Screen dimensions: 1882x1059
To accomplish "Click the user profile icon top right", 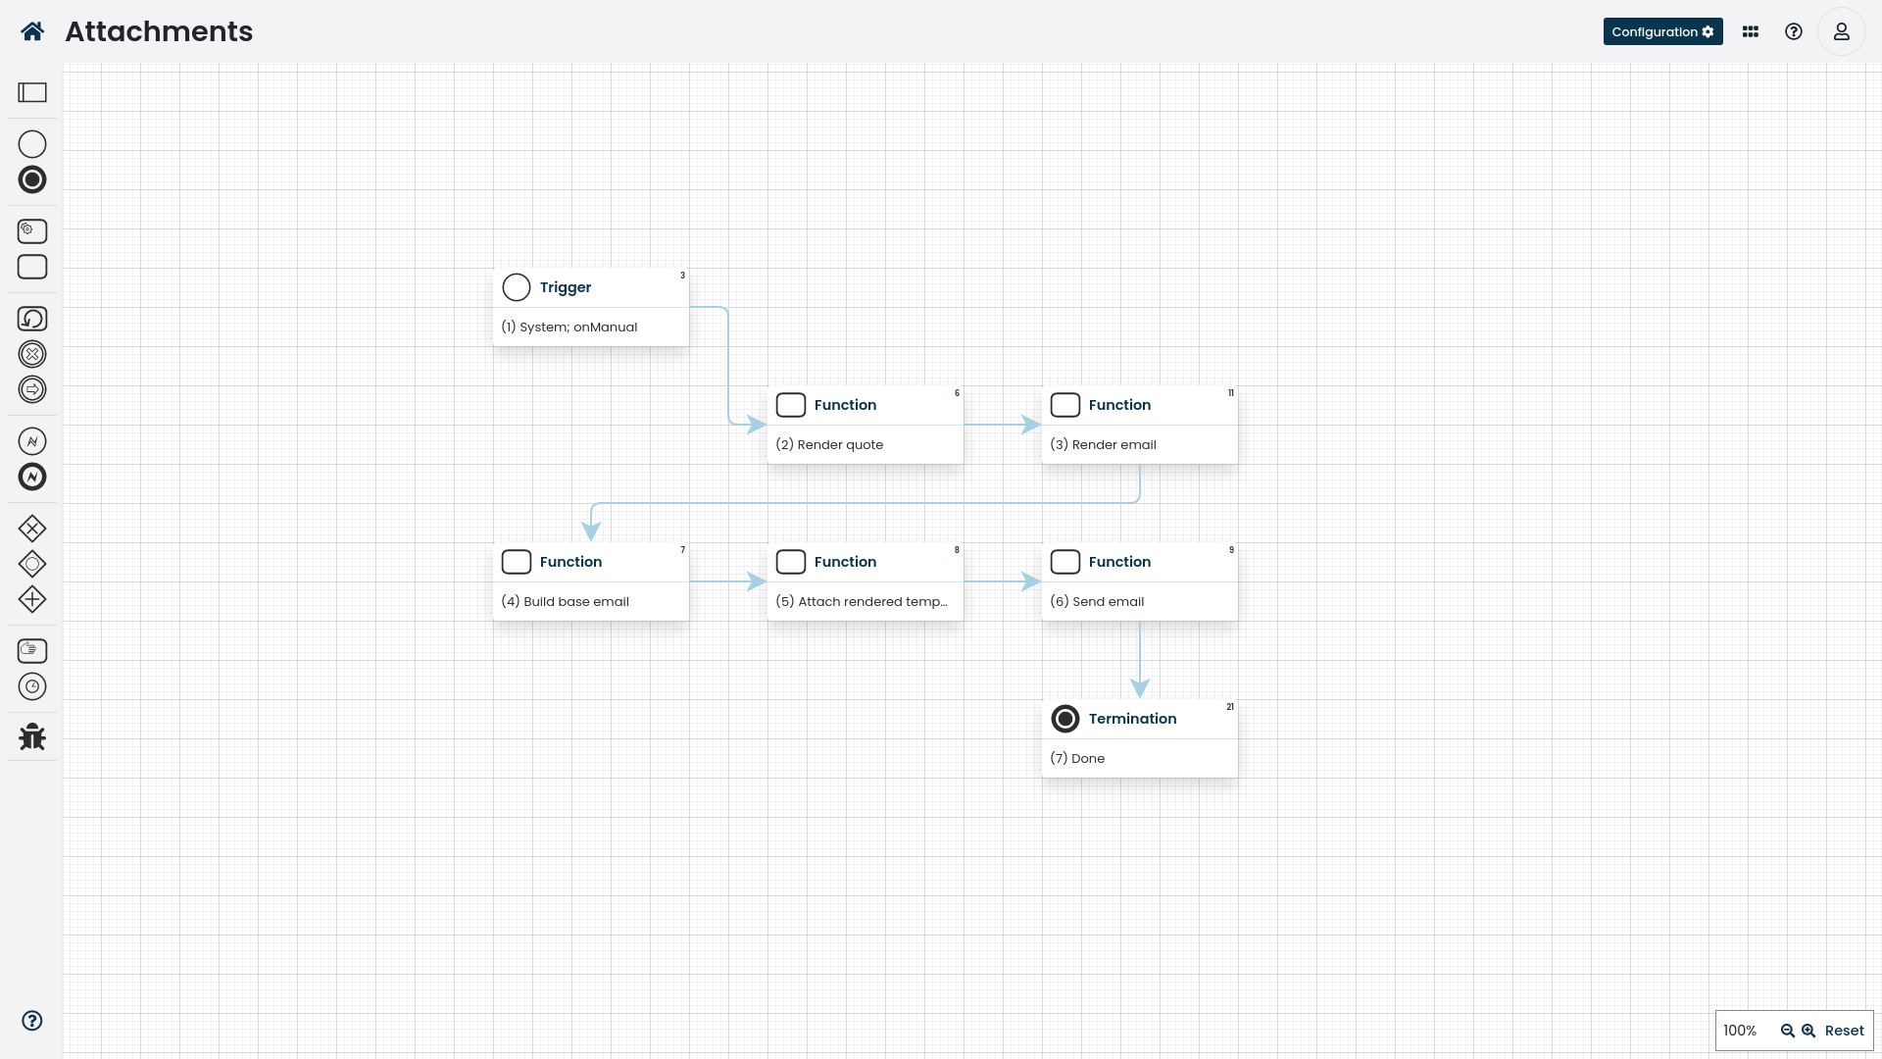I will click(x=1842, y=31).
